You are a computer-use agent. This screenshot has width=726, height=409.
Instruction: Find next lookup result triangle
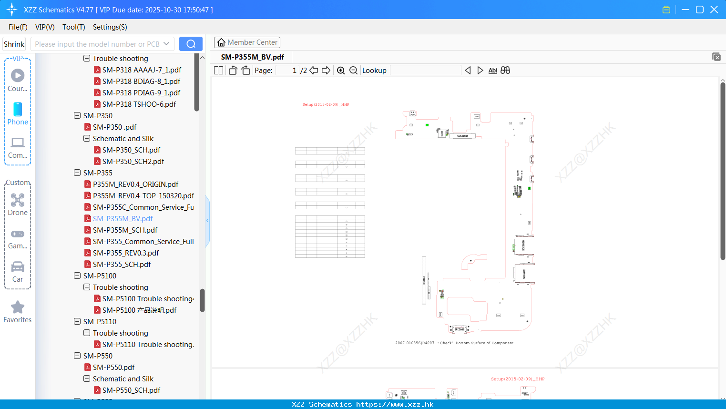pyautogui.click(x=480, y=71)
